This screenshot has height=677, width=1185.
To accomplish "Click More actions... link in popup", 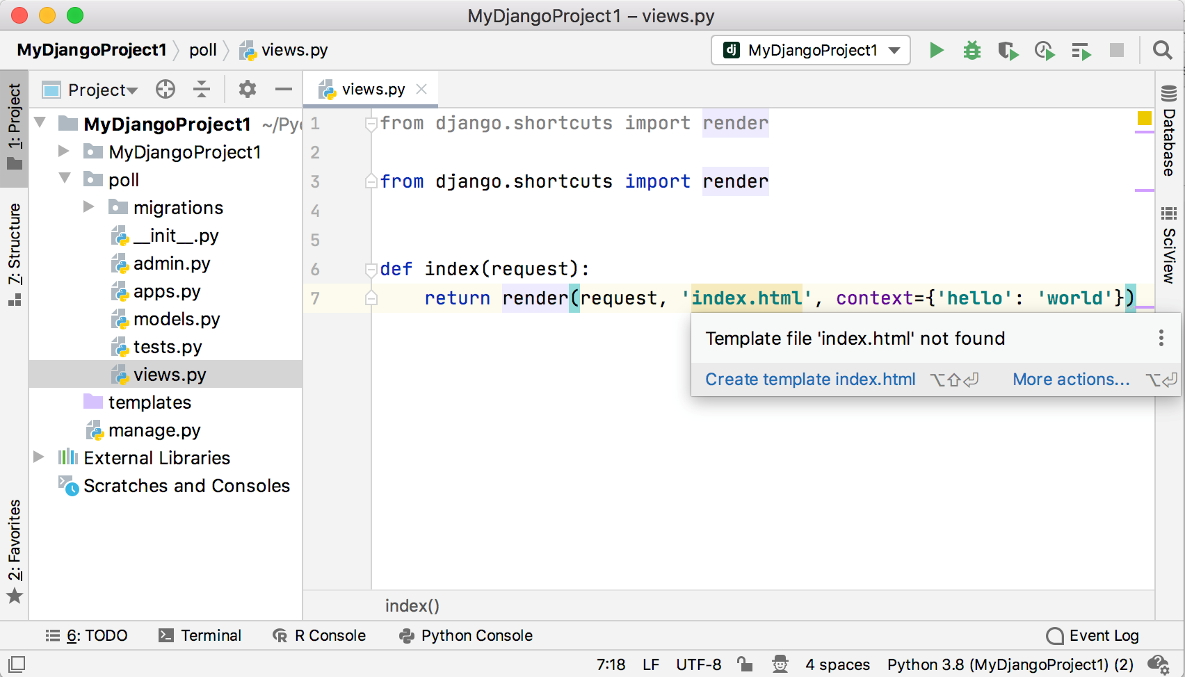I will tap(1071, 380).
